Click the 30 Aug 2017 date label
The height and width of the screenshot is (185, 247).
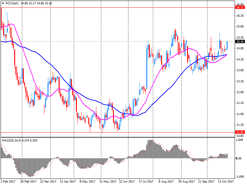(186, 181)
